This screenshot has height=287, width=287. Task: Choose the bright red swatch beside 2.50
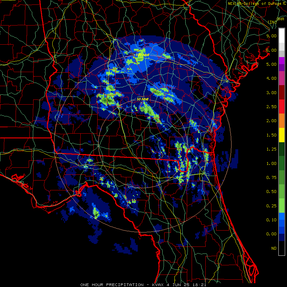tap(282, 107)
